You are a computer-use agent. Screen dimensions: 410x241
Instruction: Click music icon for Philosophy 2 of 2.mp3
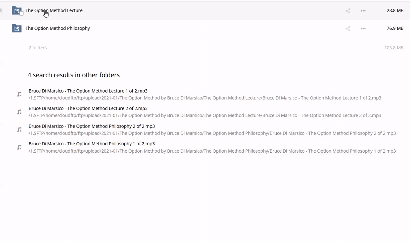point(19,130)
